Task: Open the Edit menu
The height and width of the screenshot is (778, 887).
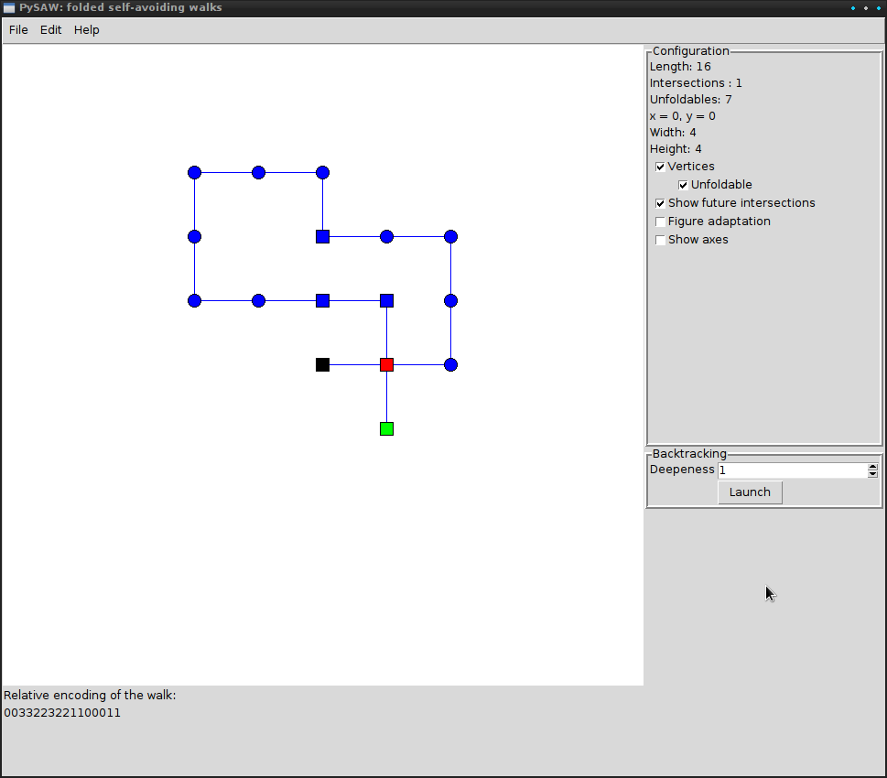Action: [51, 30]
